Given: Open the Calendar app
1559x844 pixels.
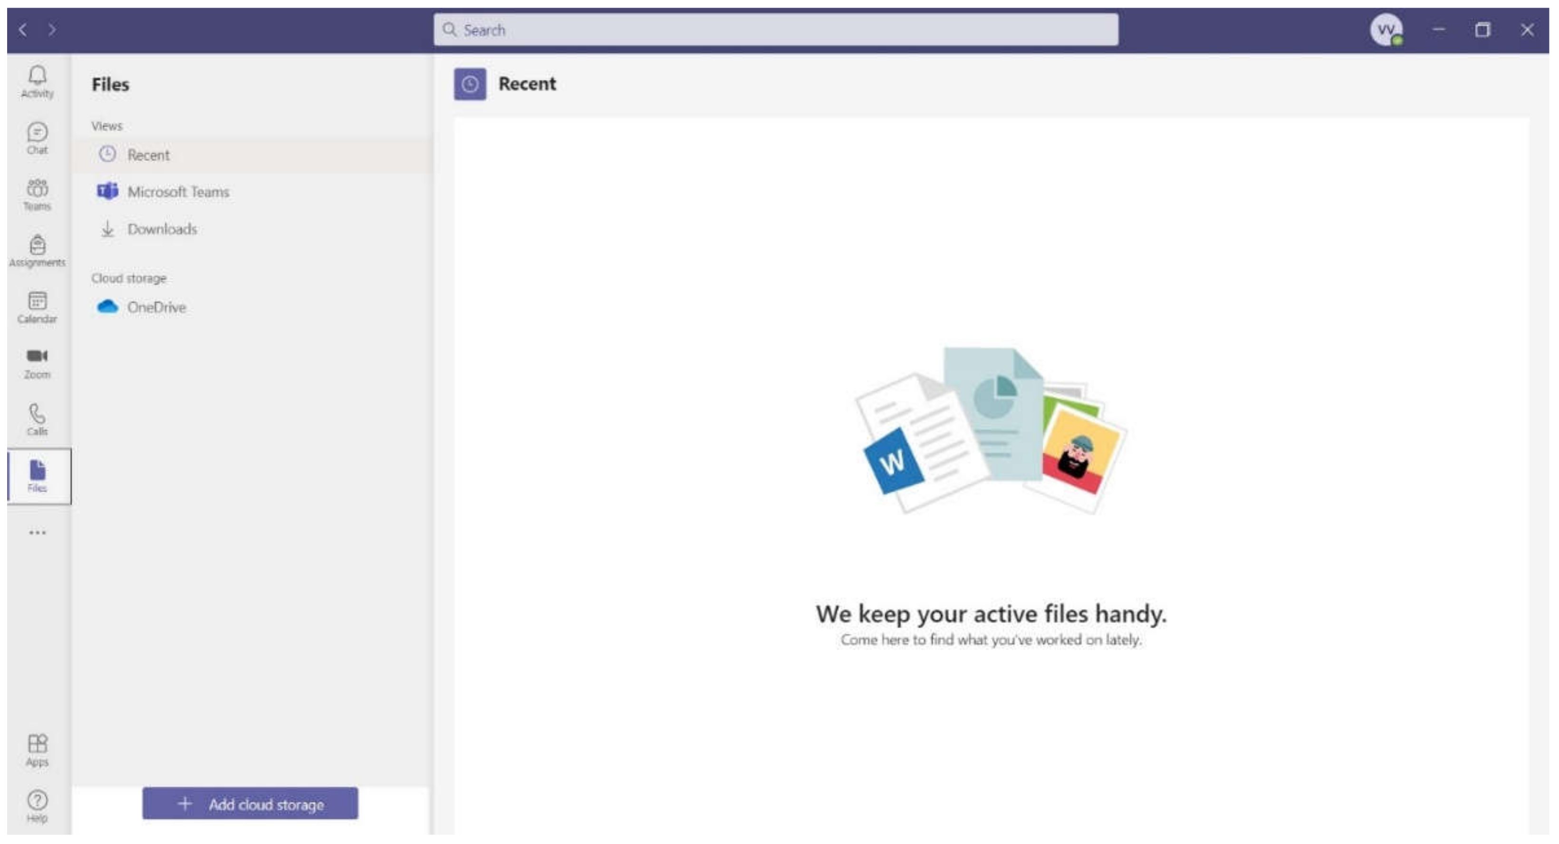Looking at the screenshot, I should (x=37, y=307).
